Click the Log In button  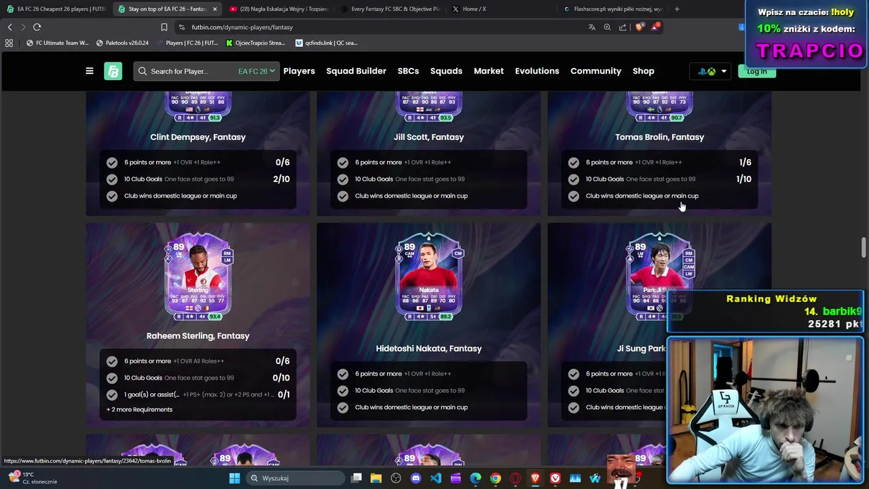click(756, 71)
